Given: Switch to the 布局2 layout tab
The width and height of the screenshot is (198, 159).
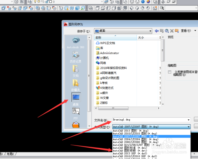Looking at the screenshot, I should tap(10, 154).
